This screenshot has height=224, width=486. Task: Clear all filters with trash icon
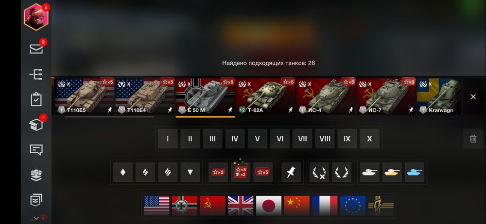(473, 139)
